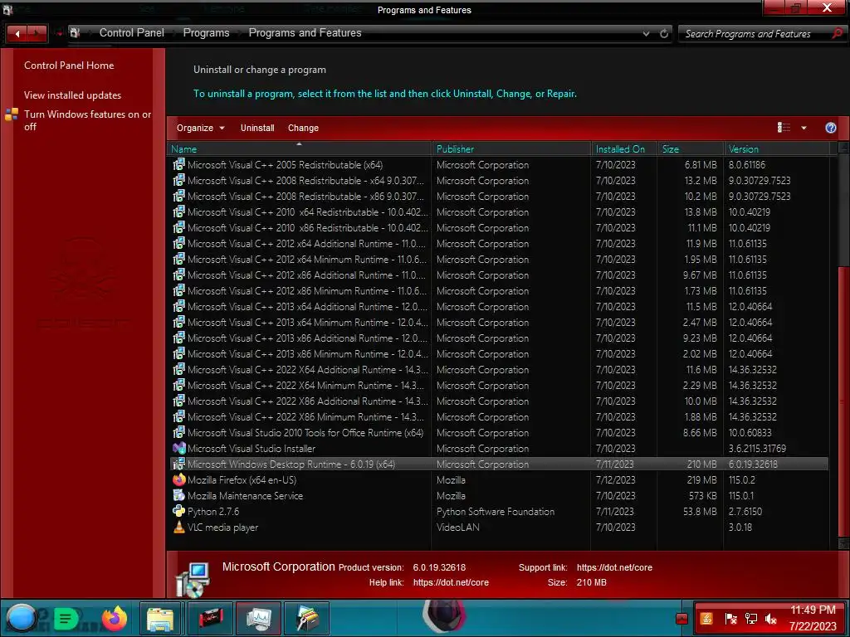Click the Change toolbar button
This screenshot has width=850, height=637.
pyautogui.click(x=303, y=128)
